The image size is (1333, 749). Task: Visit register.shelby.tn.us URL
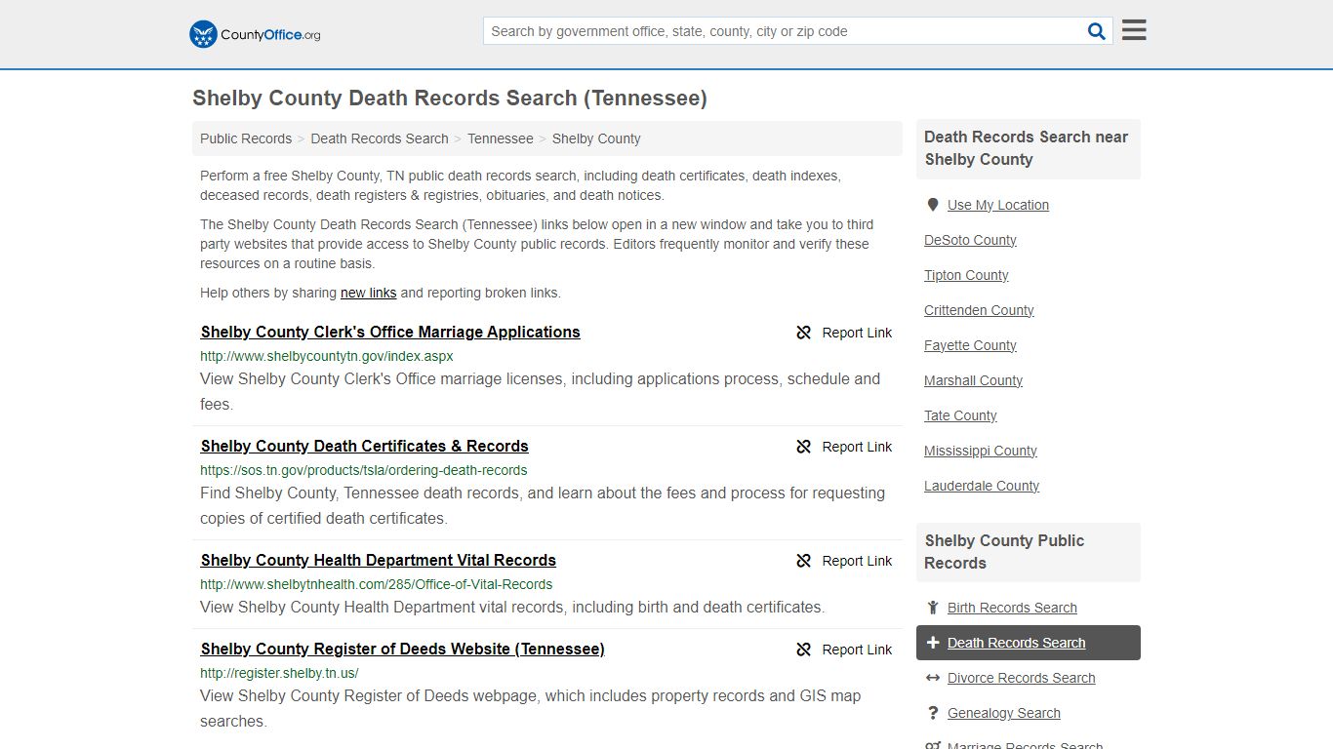coord(279,673)
